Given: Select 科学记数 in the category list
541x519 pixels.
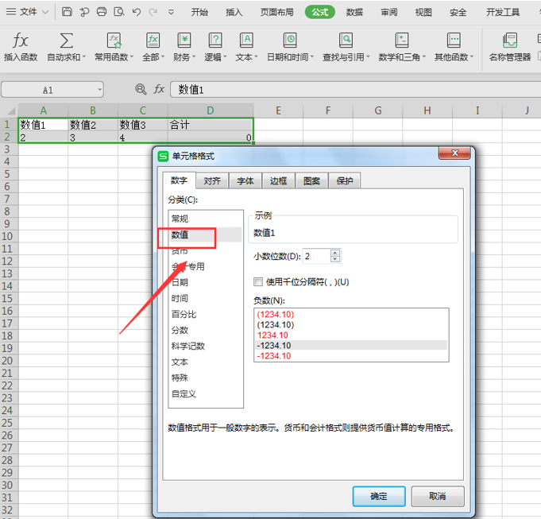Looking at the screenshot, I should click(x=205, y=346).
